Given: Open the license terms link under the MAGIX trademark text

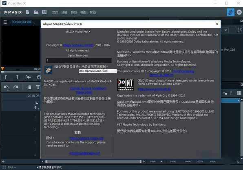Looking at the screenshot, I should 88,88.
